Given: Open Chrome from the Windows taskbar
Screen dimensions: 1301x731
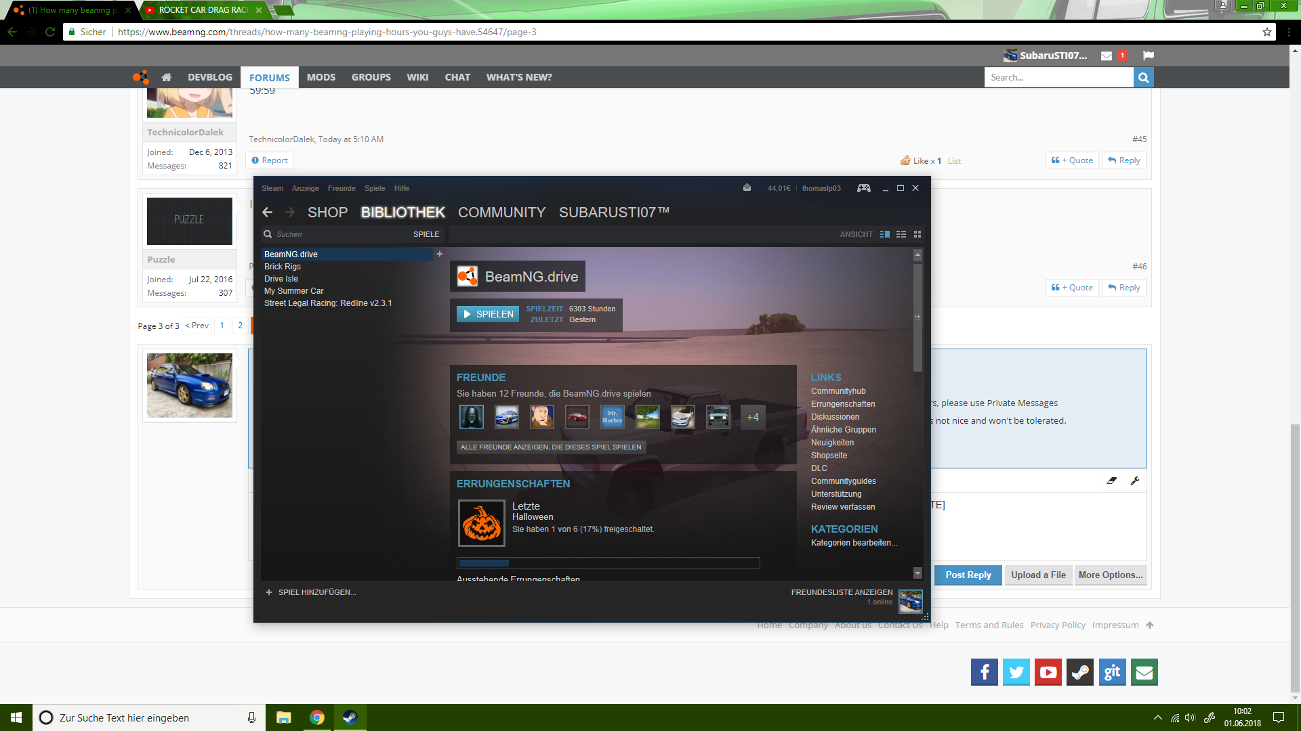Looking at the screenshot, I should [x=317, y=717].
